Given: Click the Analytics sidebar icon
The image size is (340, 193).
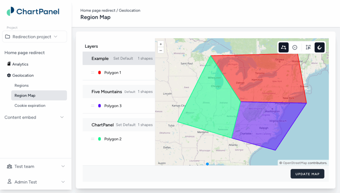Looking at the screenshot, I should pyautogui.click(x=9, y=64).
